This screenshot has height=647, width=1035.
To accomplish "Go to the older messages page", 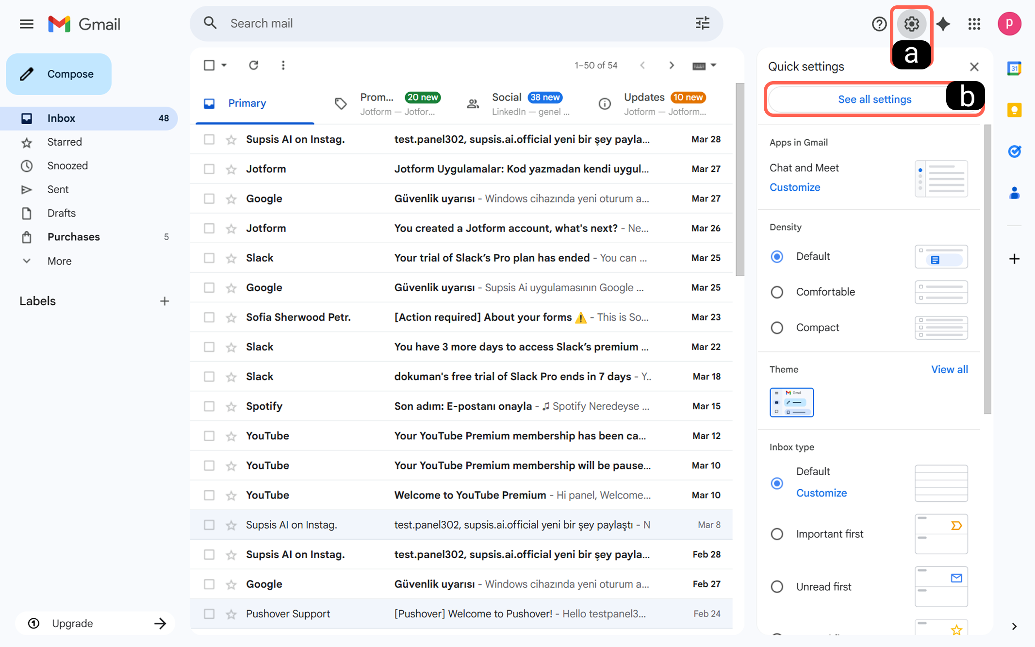I will click(x=672, y=65).
